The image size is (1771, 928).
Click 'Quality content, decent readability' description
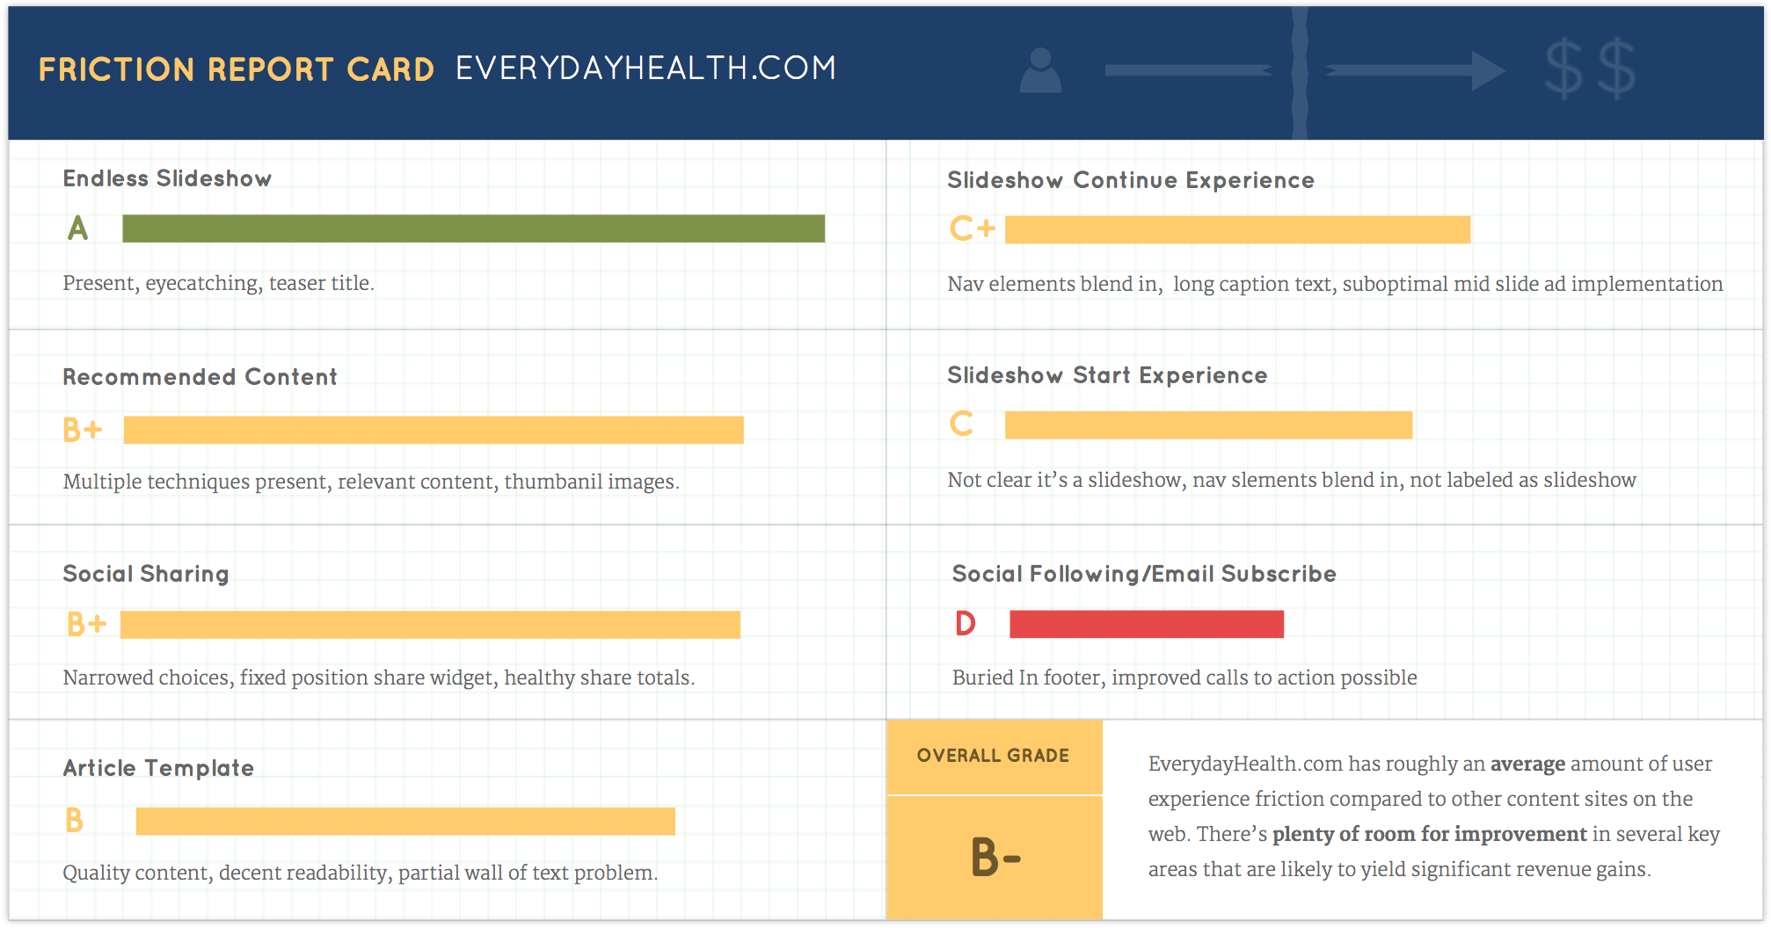click(361, 873)
